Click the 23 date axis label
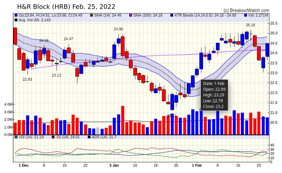The image size is (282, 173). click(x=258, y=166)
